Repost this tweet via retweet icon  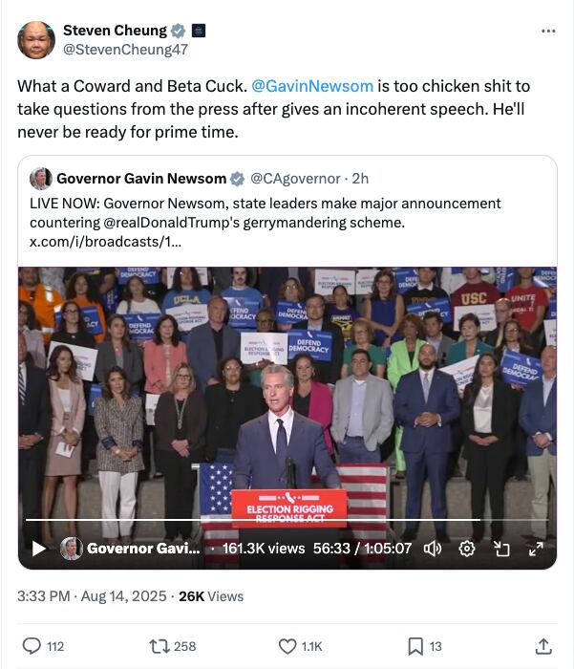coord(159,646)
